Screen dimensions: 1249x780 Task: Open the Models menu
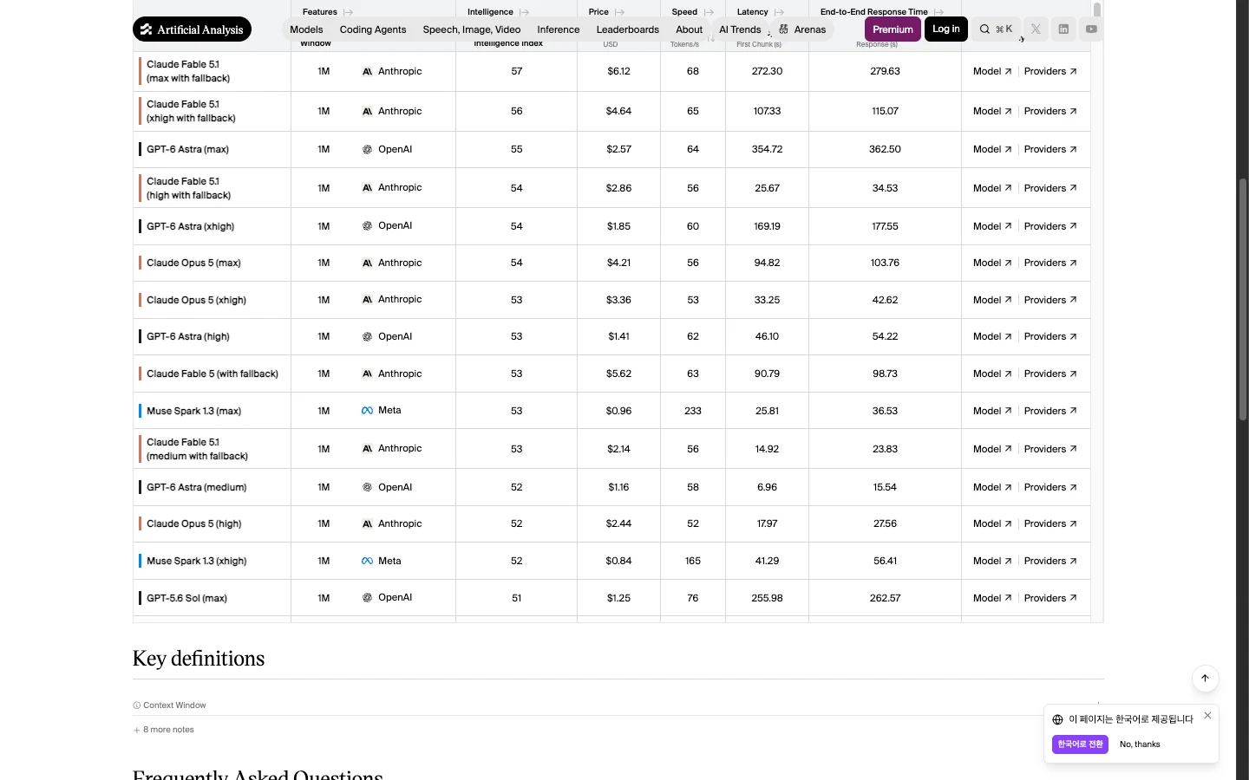(306, 29)
